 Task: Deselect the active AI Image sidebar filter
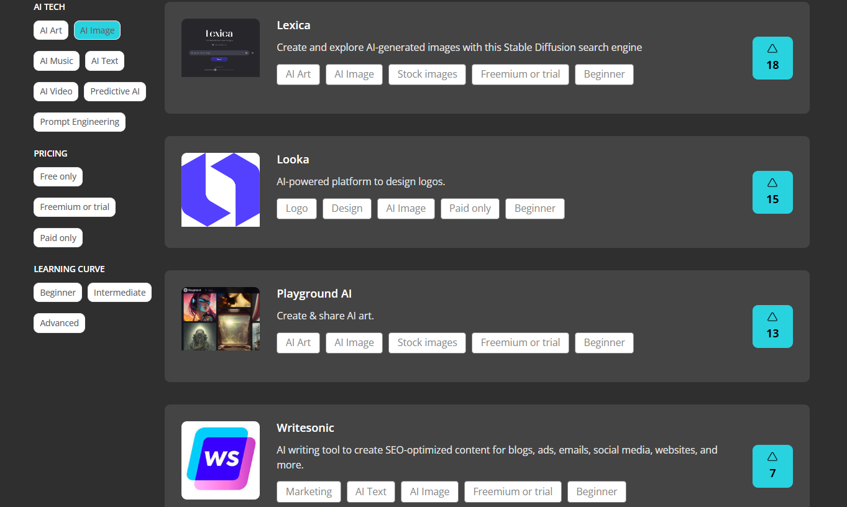click(x=97, y=30)
